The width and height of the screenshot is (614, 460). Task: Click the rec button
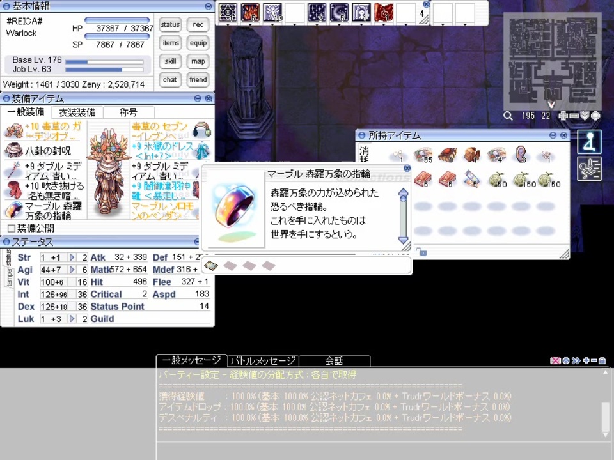tap(198, 25)
